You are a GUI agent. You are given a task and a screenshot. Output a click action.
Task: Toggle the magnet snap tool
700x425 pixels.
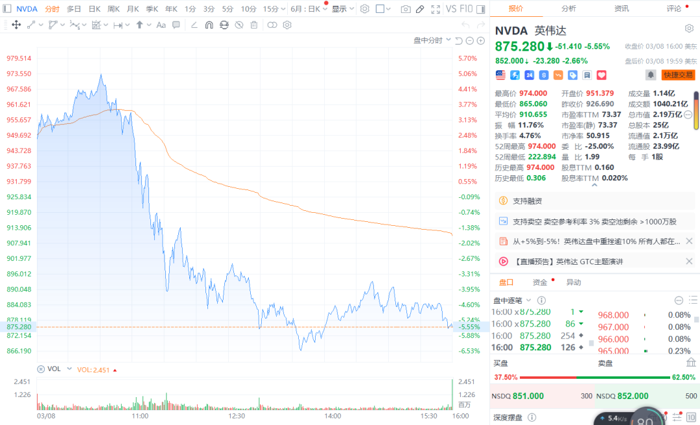point(209,25)
